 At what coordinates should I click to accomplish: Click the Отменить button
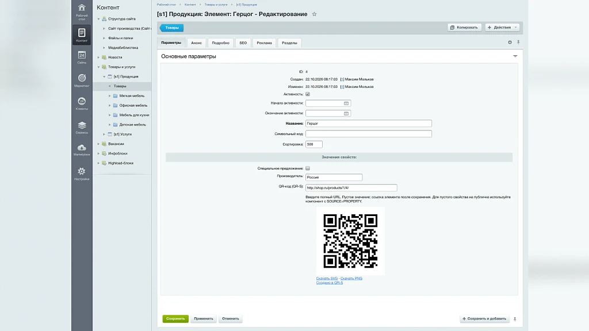click(230, 318)
